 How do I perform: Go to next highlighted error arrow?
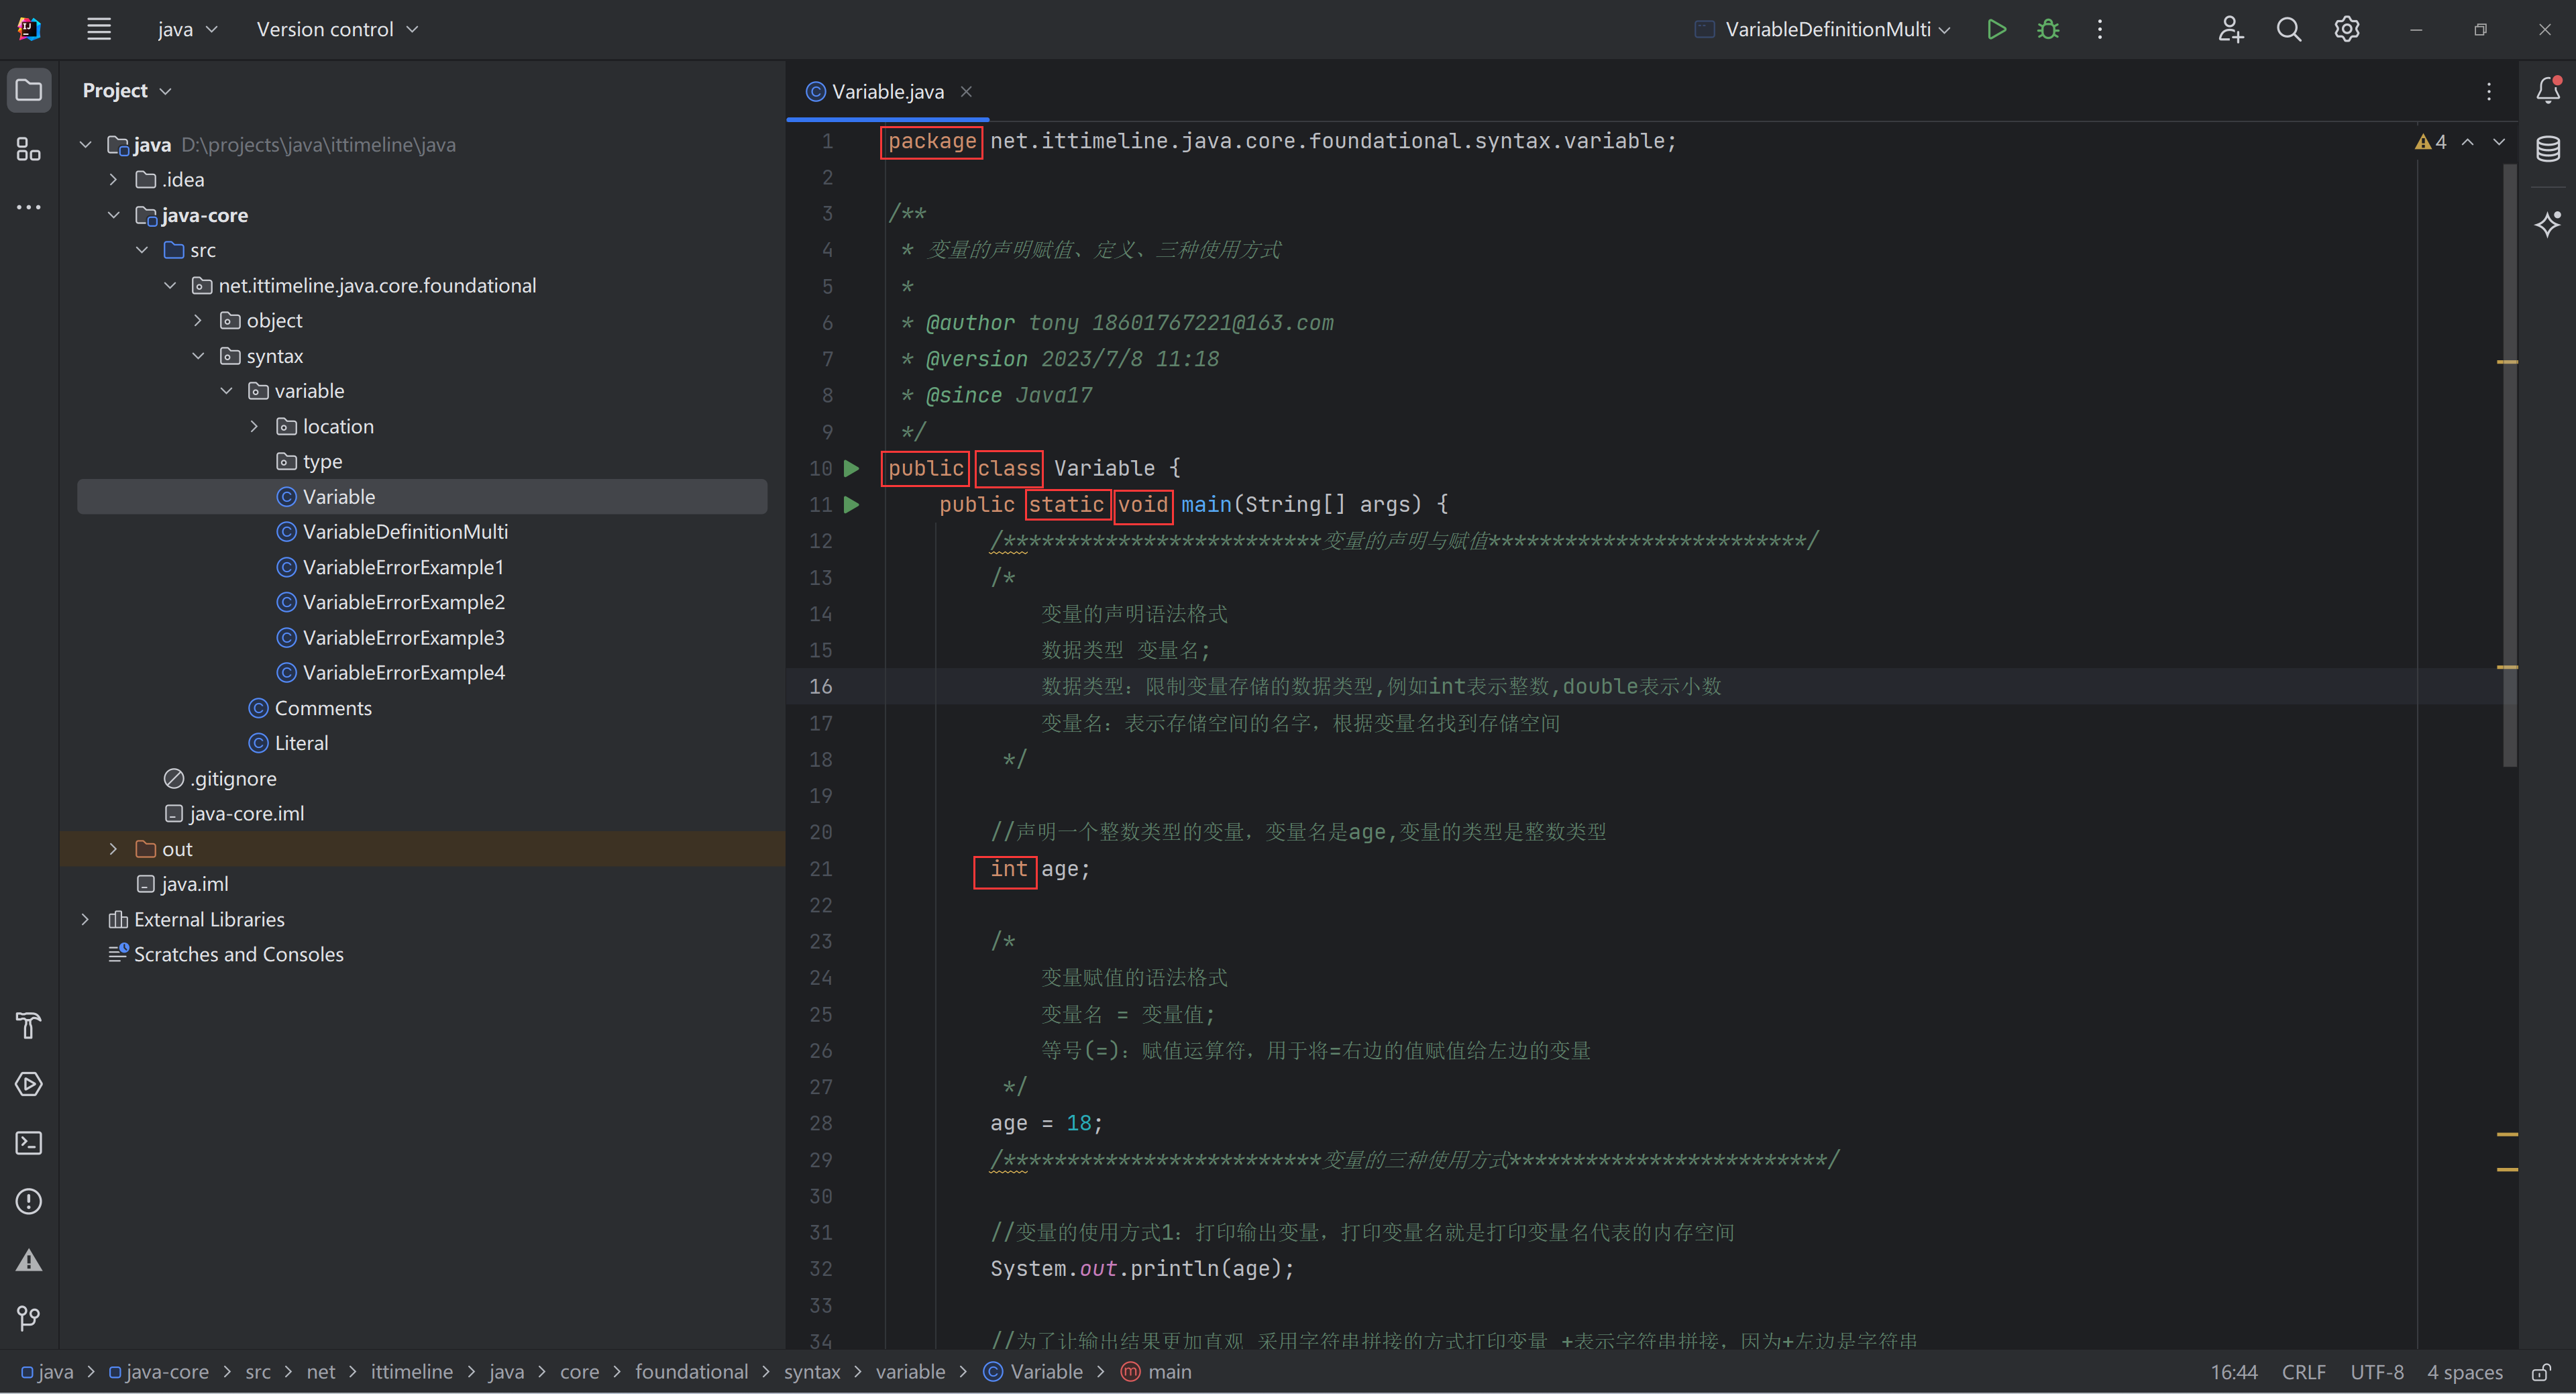click(x=2499, y=142)
